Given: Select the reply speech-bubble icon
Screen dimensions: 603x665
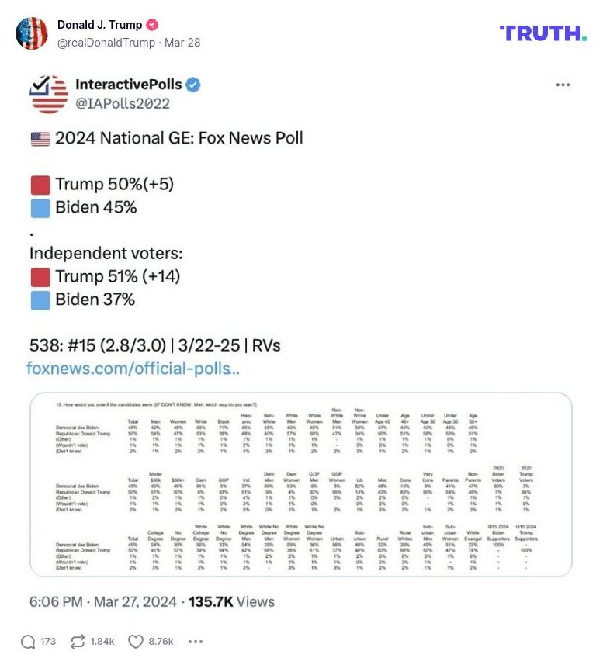Looking at the screenshot, I should pyautogui.click(x=29, y=642).
